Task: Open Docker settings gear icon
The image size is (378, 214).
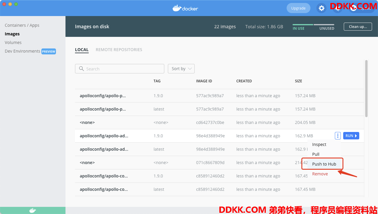Action: point(321,8)
